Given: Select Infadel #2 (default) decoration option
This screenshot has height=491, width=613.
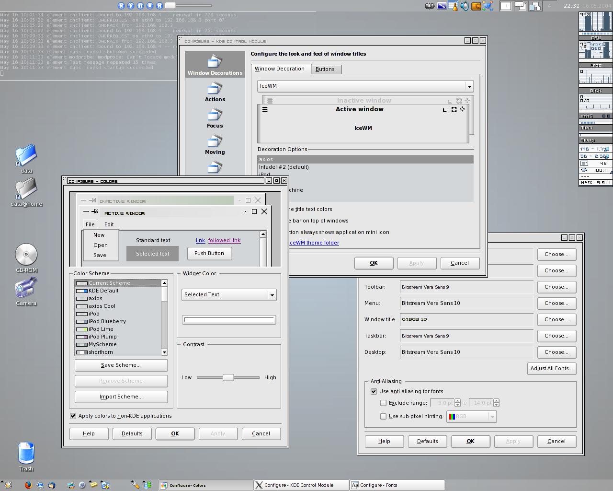Looking at the screenshot, I should pyautogui.click(x=365, y=167).
